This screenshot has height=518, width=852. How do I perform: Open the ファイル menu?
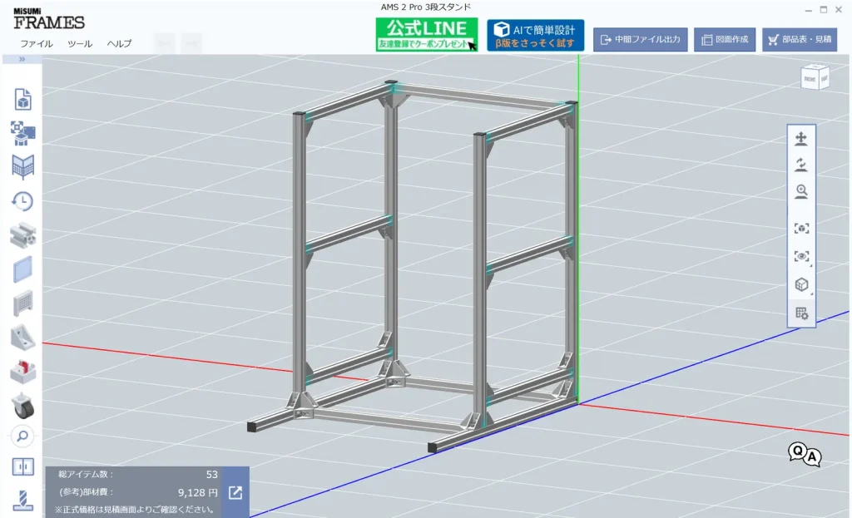coord(37,43)
